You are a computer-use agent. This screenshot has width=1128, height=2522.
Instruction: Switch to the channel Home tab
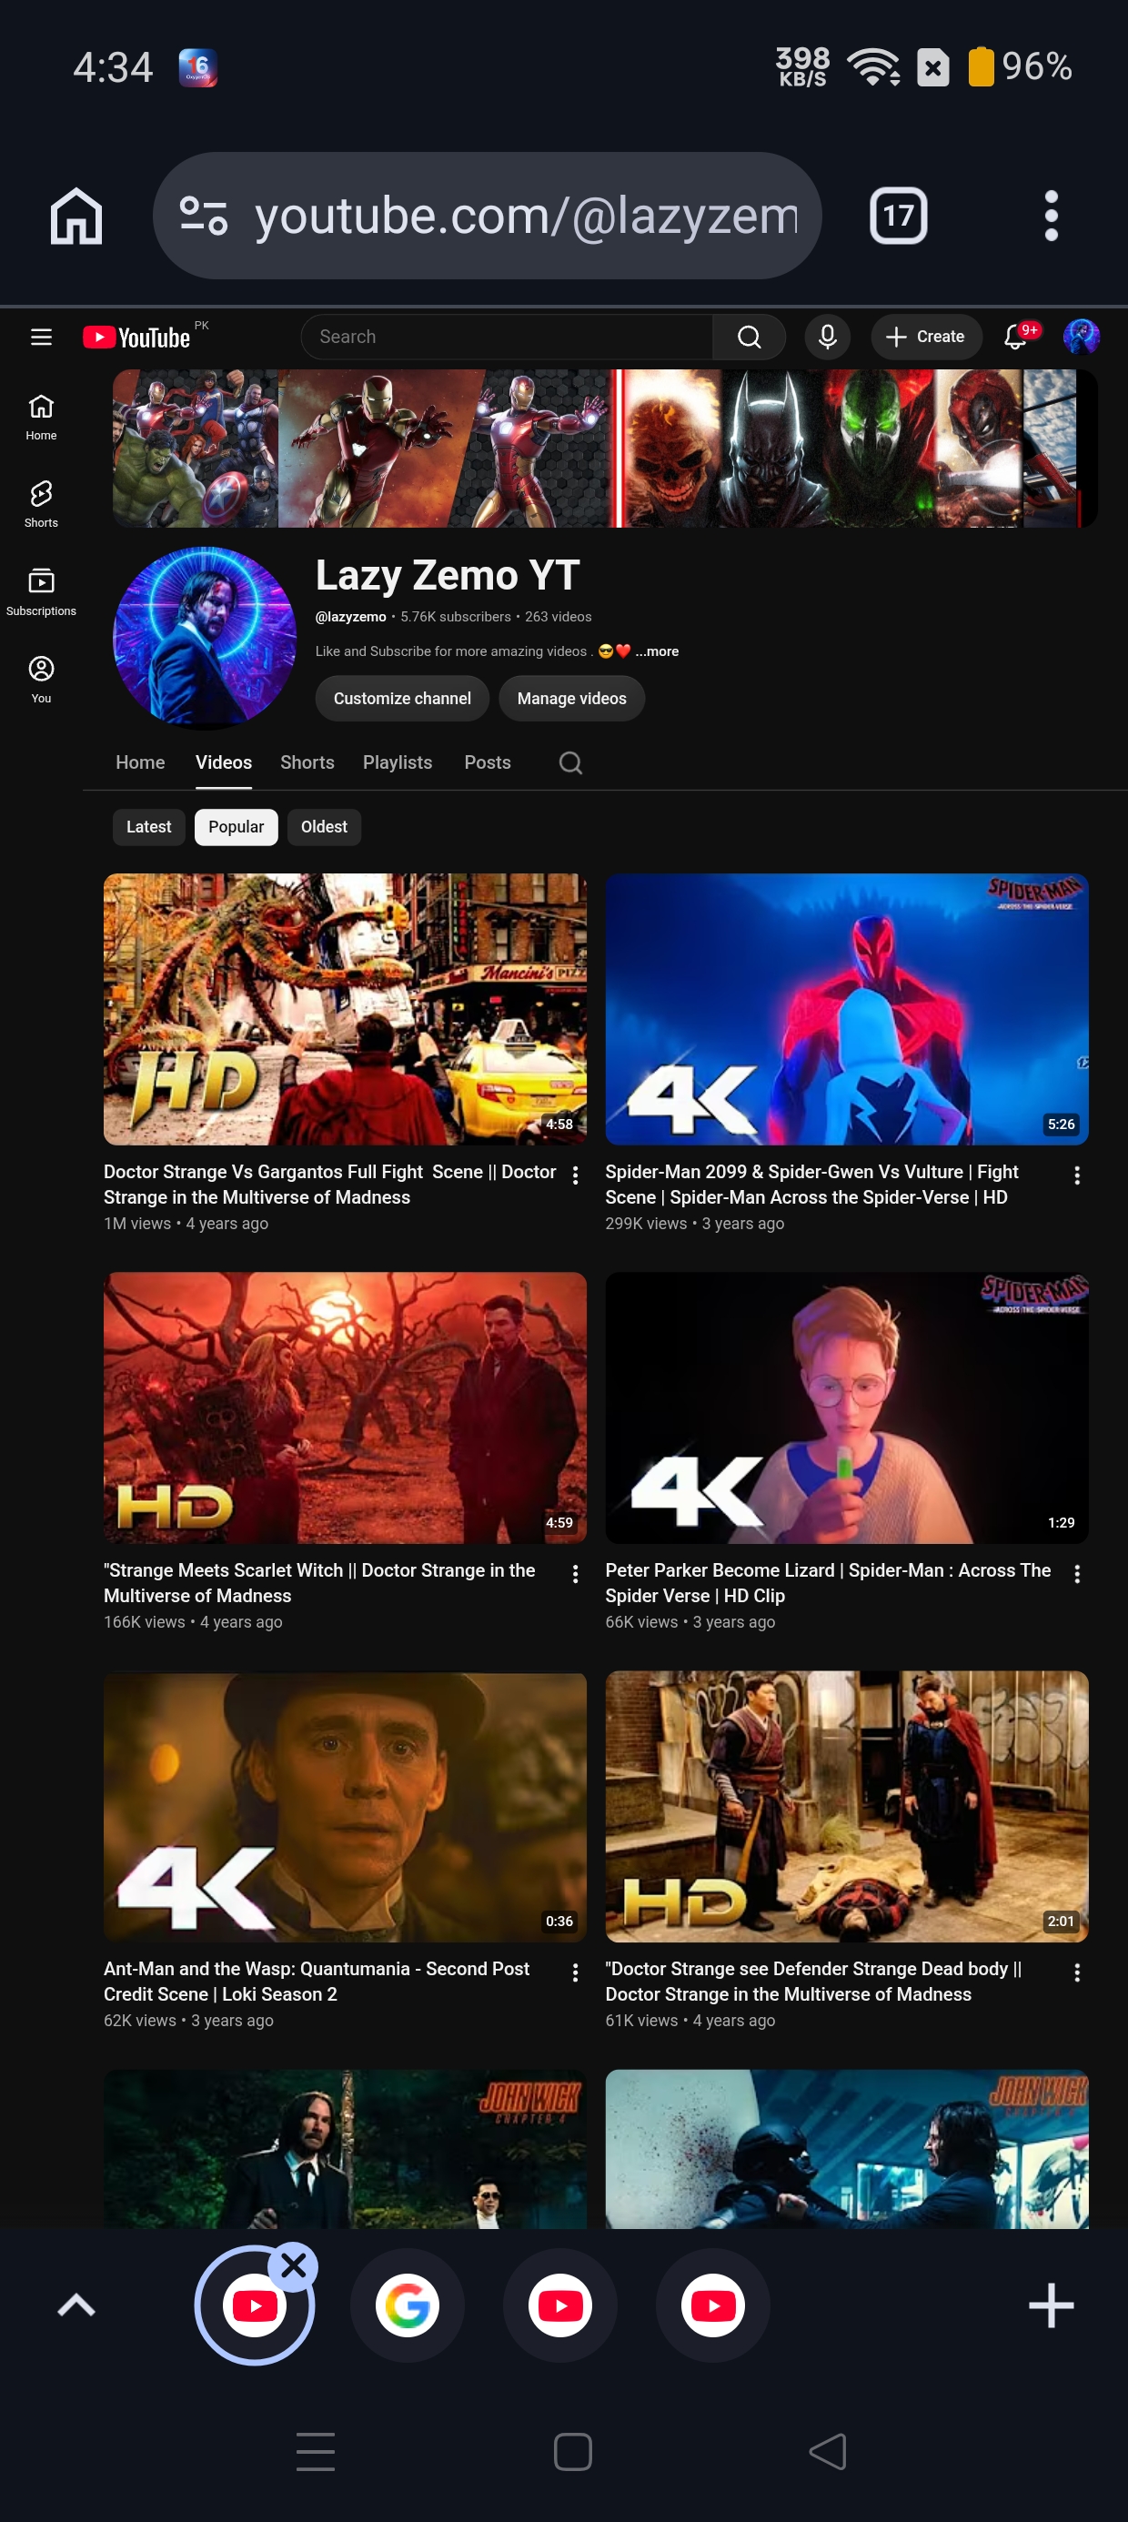140,762
